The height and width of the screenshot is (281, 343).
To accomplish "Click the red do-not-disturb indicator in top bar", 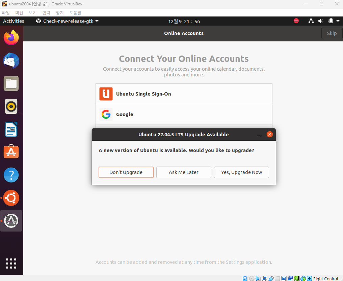I will [x=296, y=21].
